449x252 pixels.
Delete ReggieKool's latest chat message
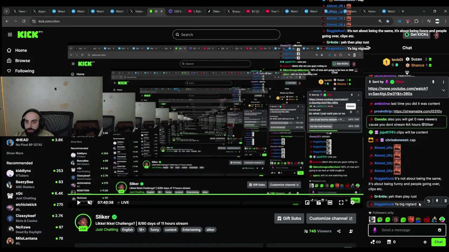pos(445,201)
